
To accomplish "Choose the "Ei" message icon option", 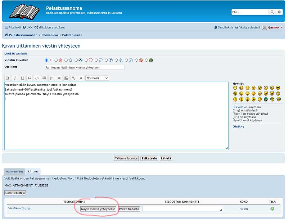I will click(x=46, y=60).
